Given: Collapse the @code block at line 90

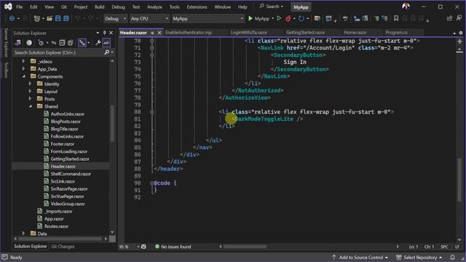Looking at the screenshot, I should tap(152, 183).
